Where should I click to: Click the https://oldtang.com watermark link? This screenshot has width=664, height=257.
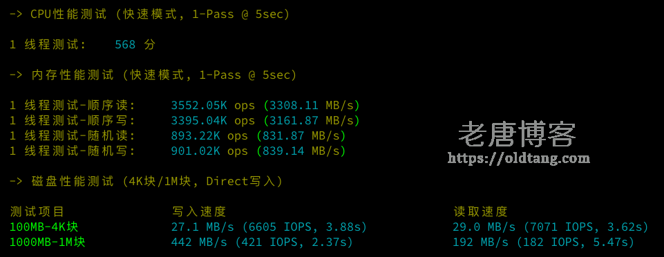point(519,159)
